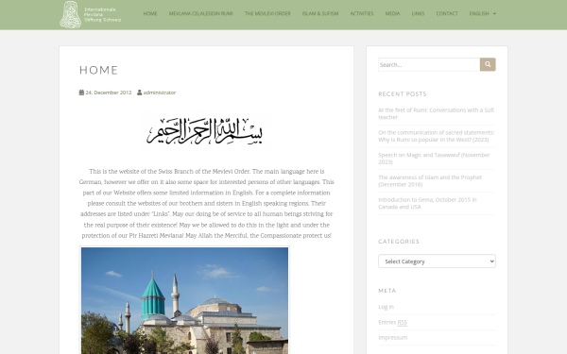Expand the English language dropdown

click(x=482, y=14)
